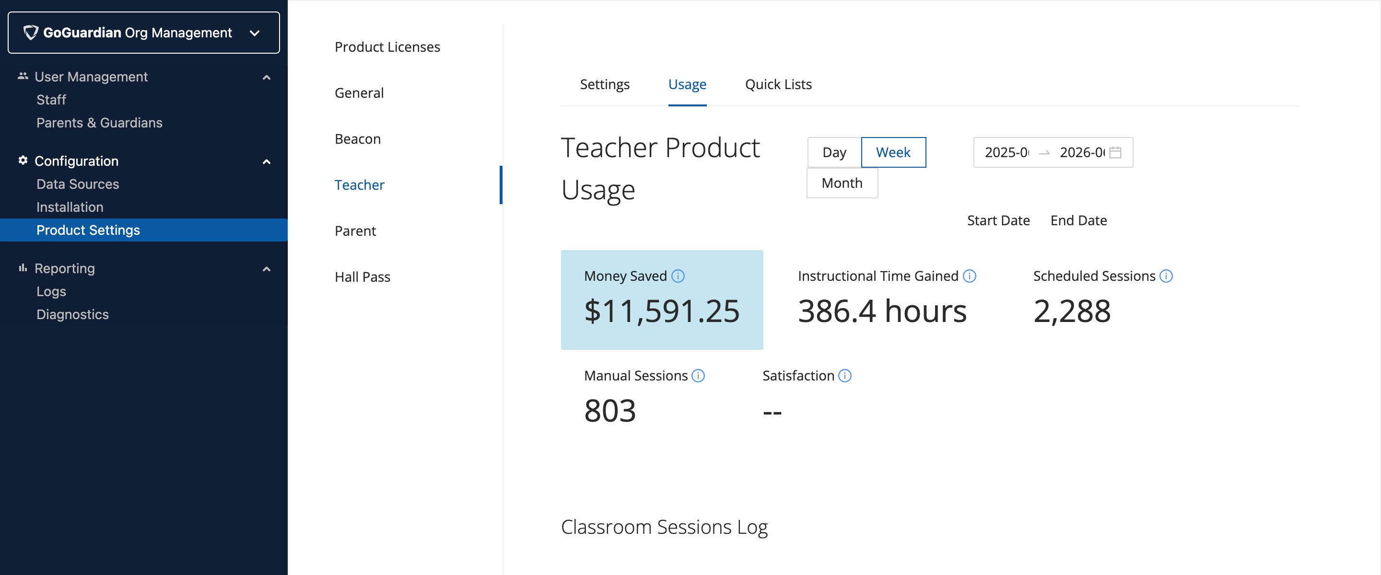This screenshot has height=575, width=1381.
Task: Open Logs under Reporting
Action: click(51, 291)
